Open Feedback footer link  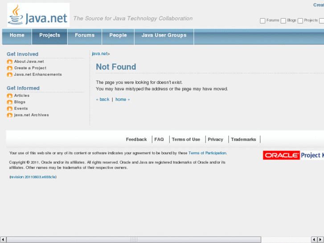tap(136, 140)
